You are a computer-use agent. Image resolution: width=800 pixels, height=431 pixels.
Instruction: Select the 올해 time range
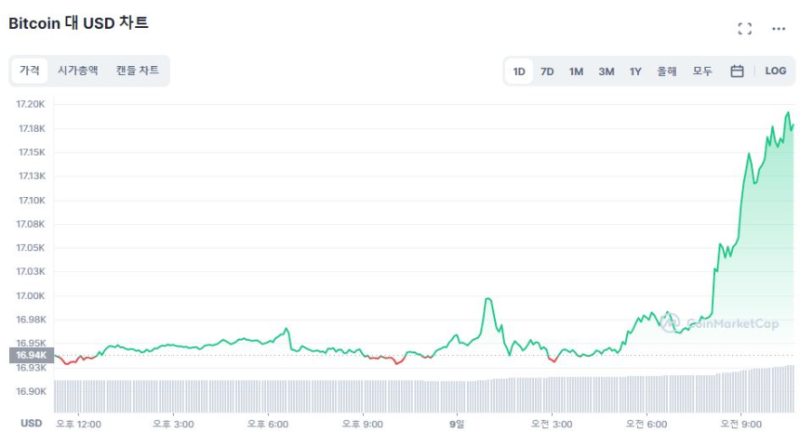[x=666, y=71]
